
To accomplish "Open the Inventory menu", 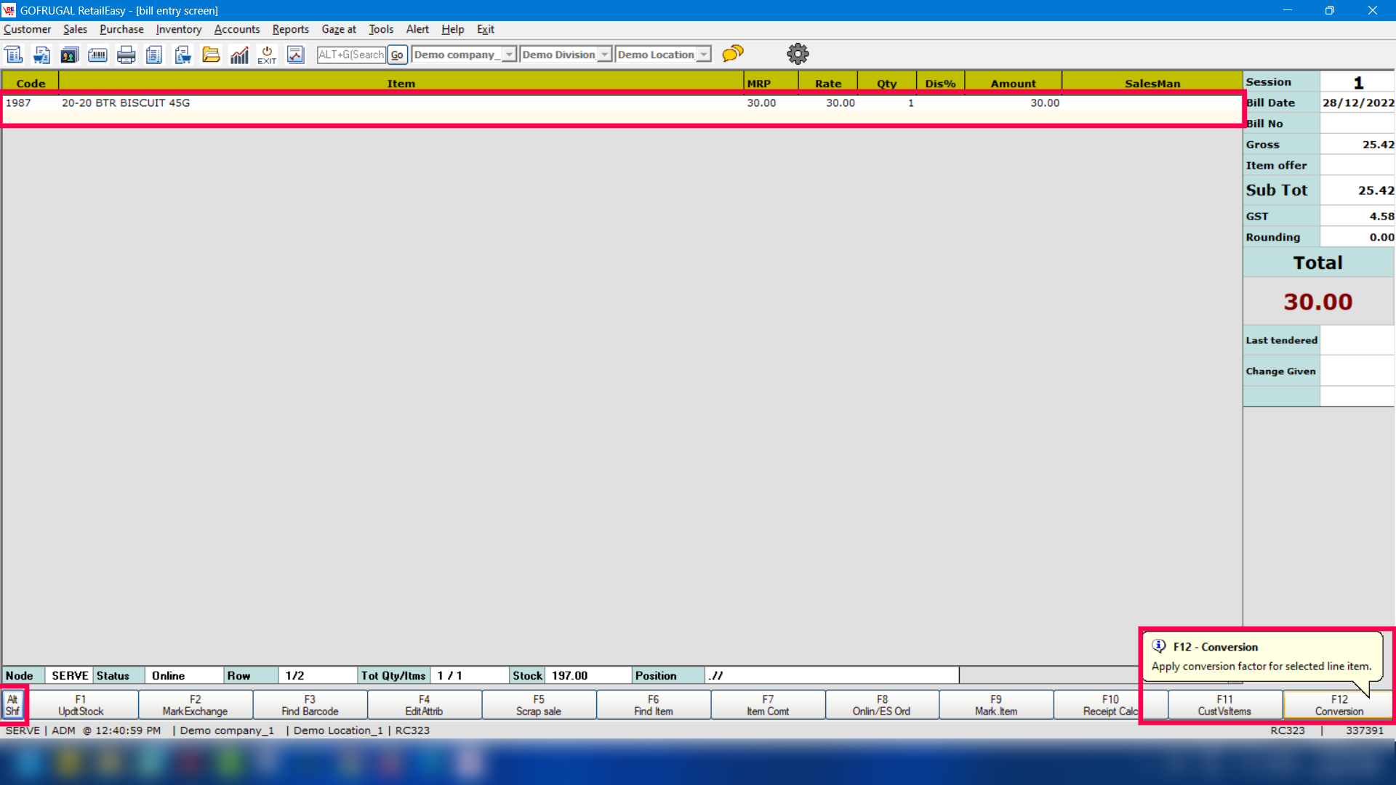I will tap(178, 29).
